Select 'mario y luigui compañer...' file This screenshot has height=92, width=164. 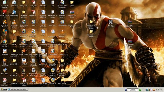coord(34,53)
